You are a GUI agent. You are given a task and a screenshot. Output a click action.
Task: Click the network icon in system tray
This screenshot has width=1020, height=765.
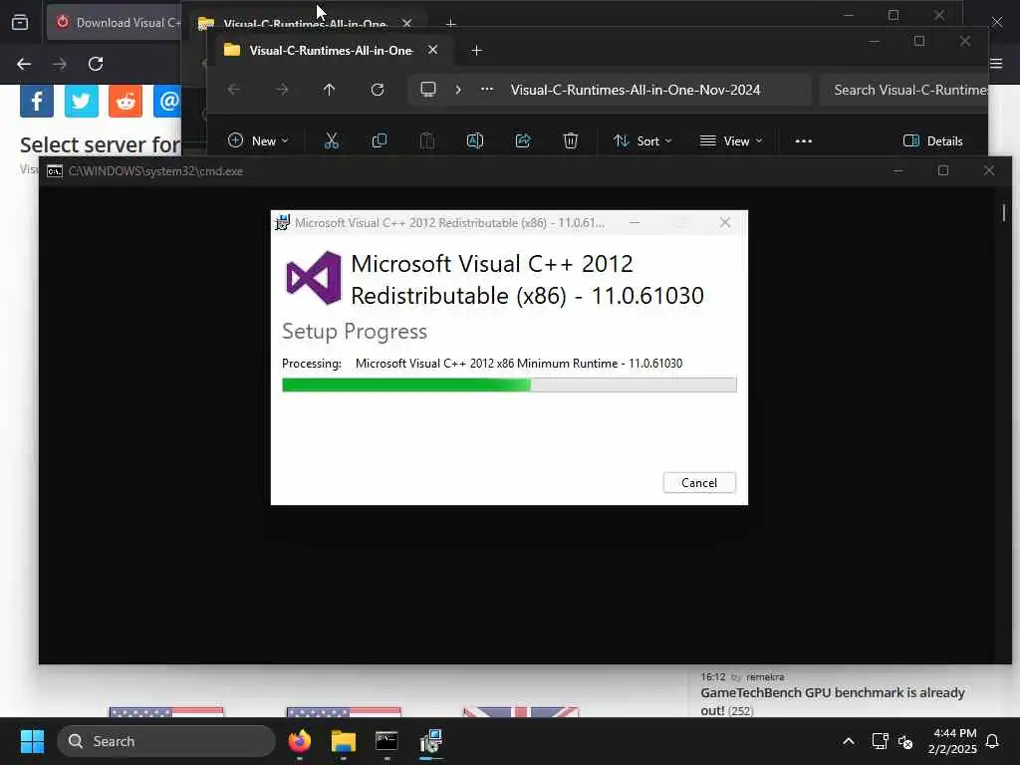pyautogui.click(x=881, y=741)
